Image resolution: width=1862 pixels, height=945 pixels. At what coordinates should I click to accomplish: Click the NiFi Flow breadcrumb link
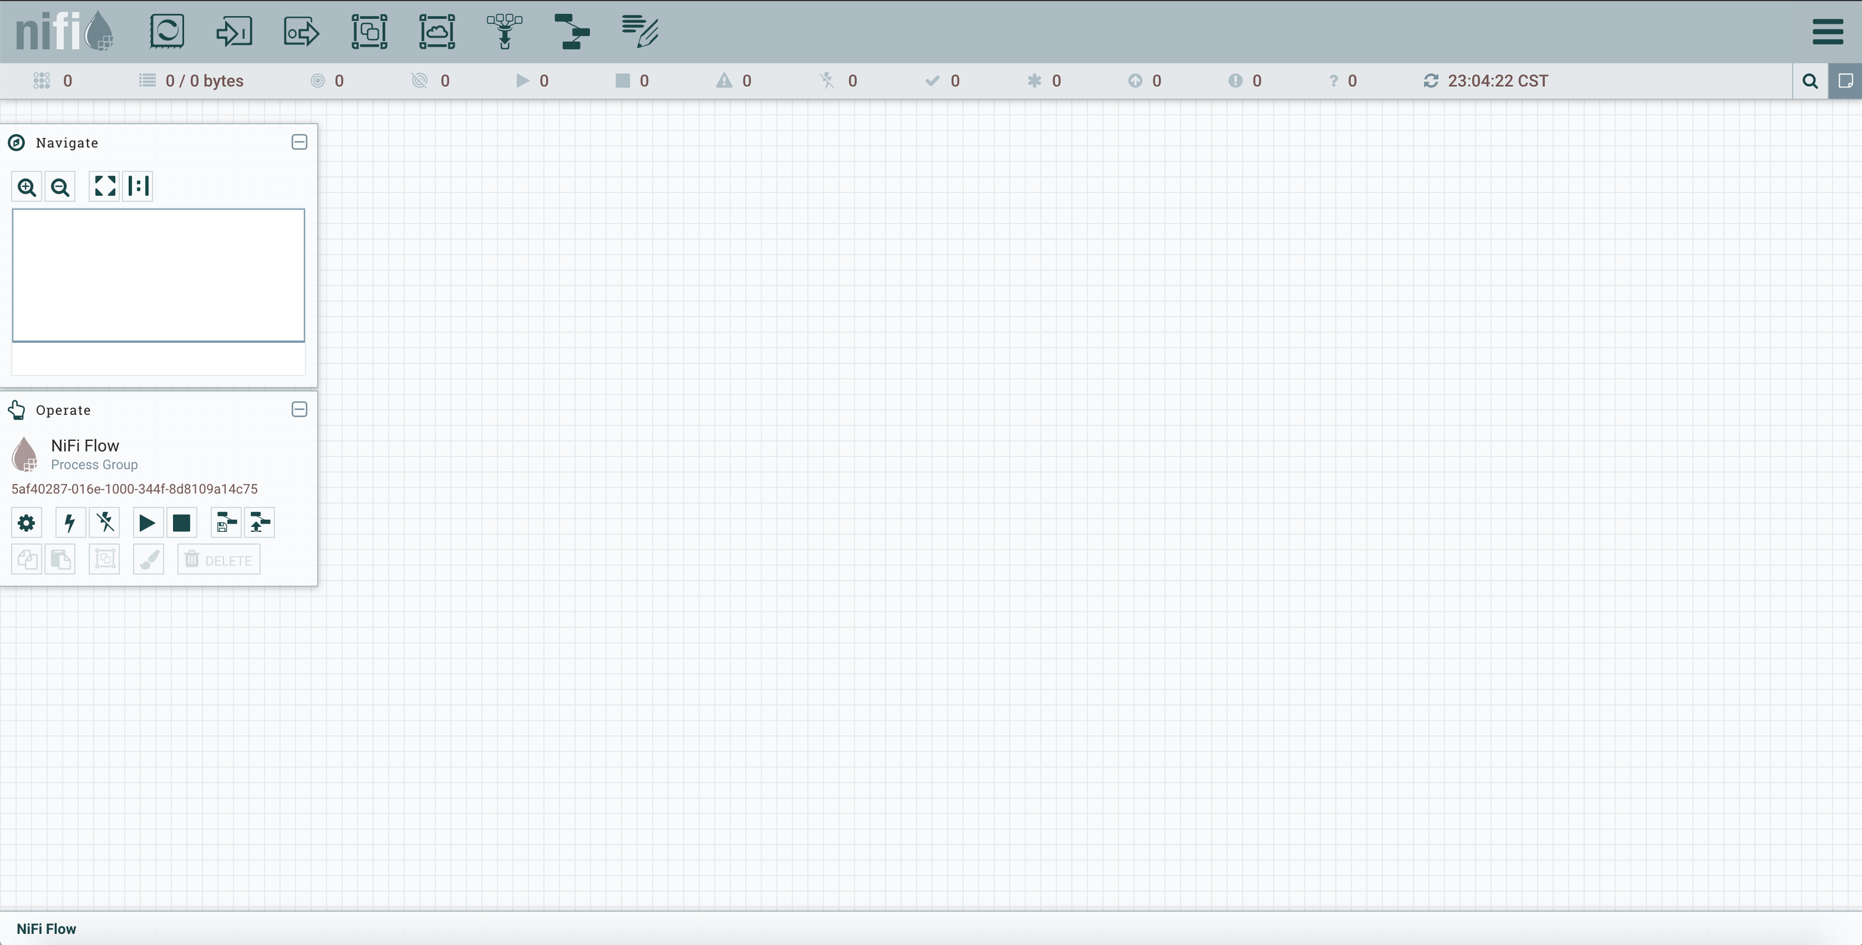tap(46, 929)
